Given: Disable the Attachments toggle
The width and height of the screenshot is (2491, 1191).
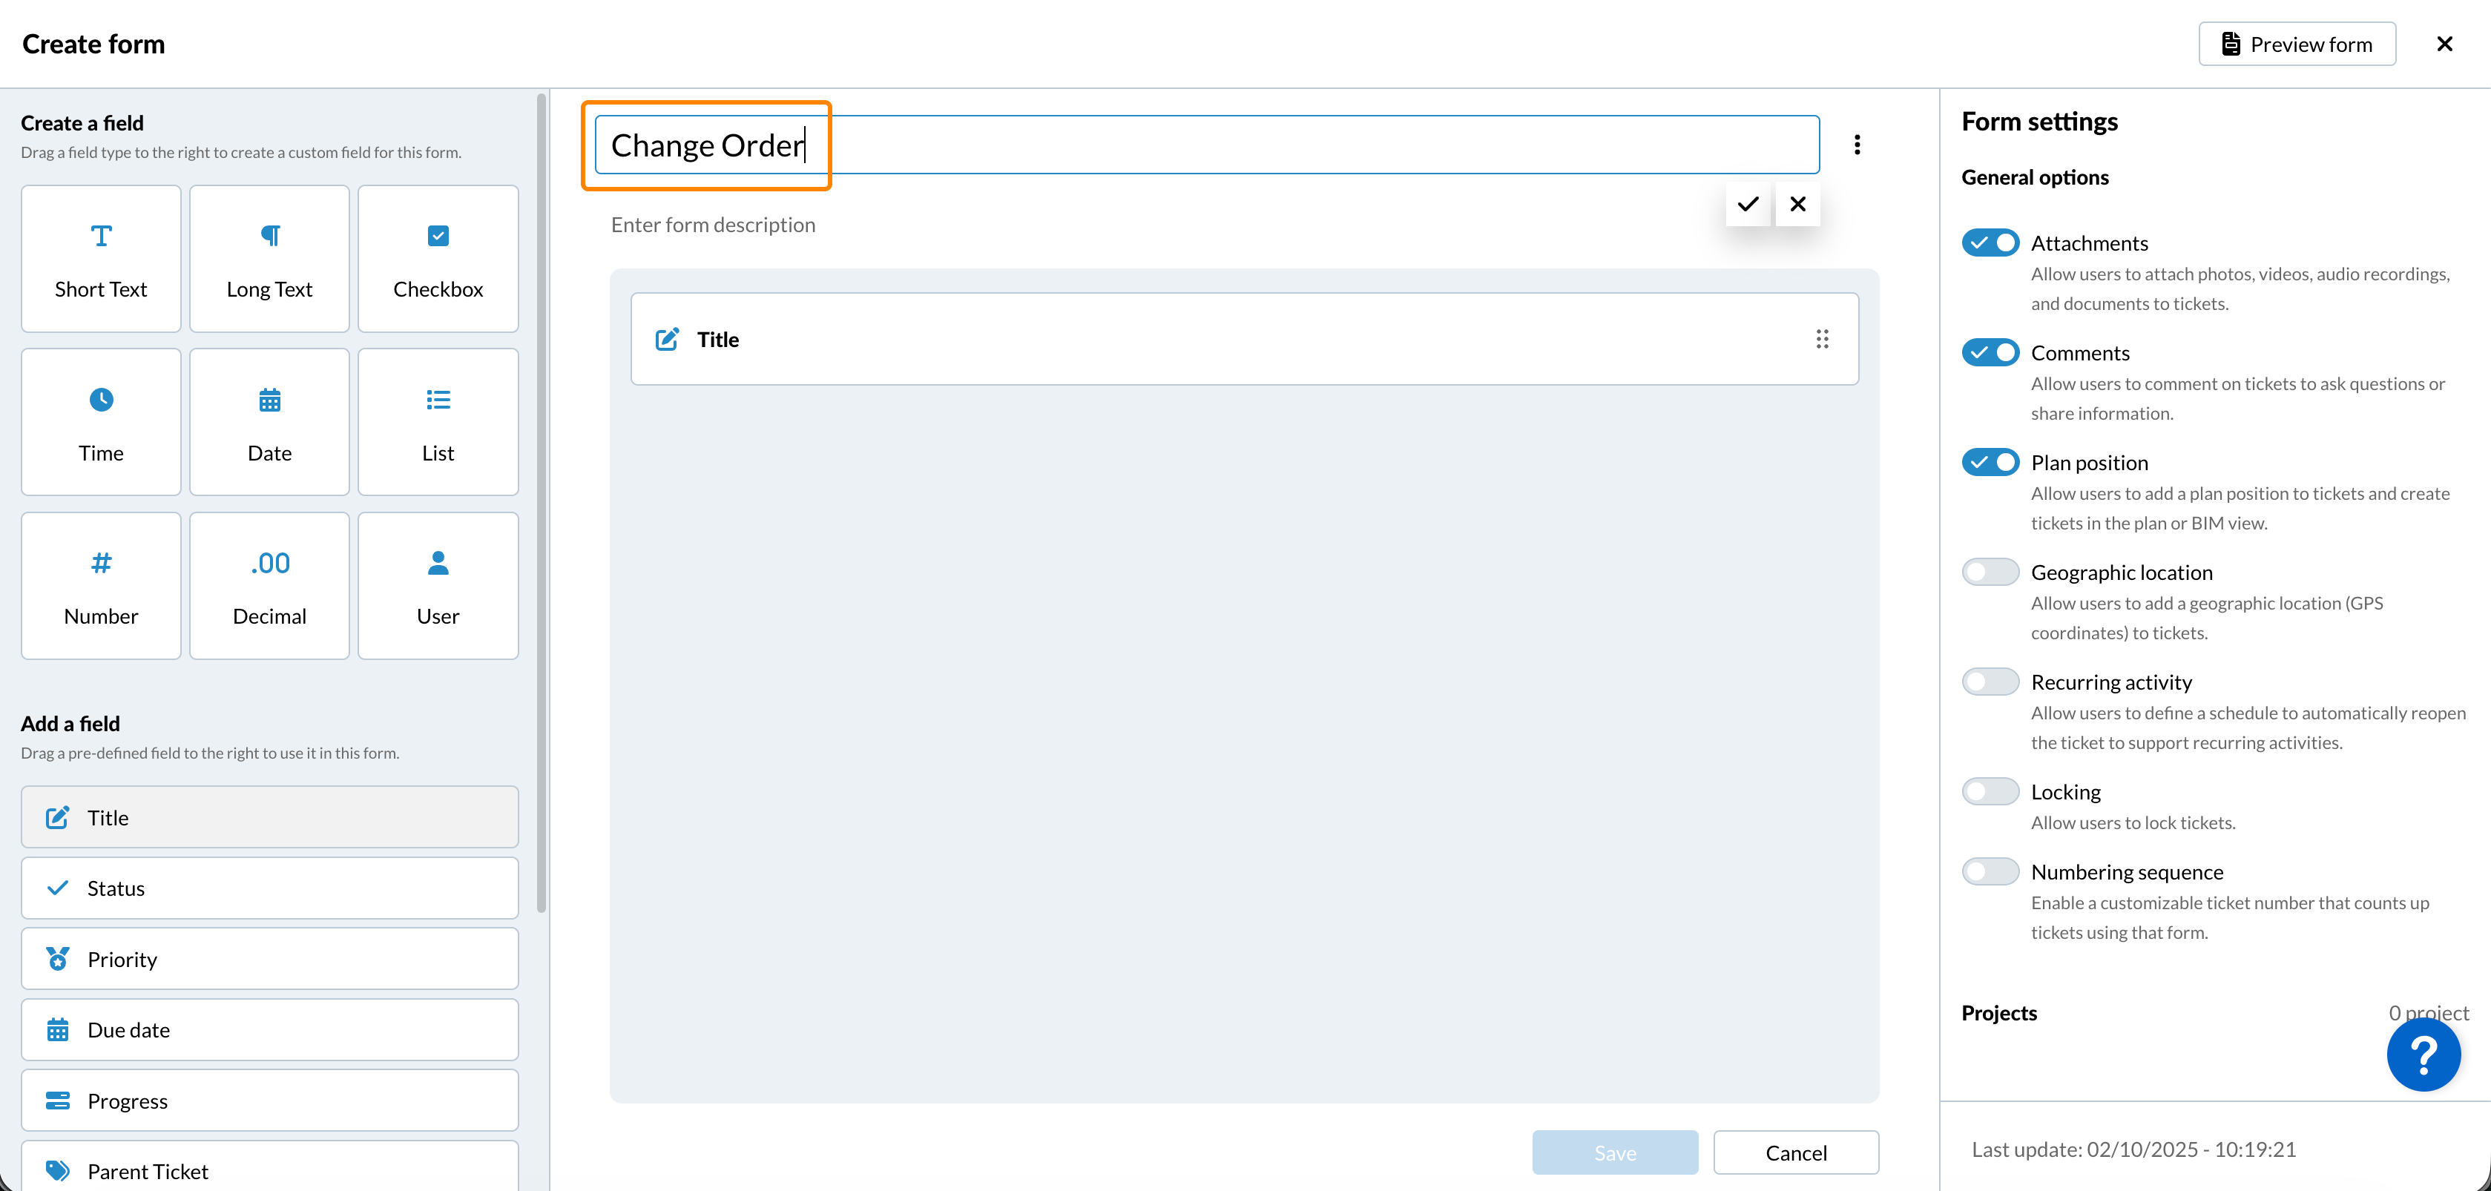Looking at the screenshot, I should (1990, 243).
